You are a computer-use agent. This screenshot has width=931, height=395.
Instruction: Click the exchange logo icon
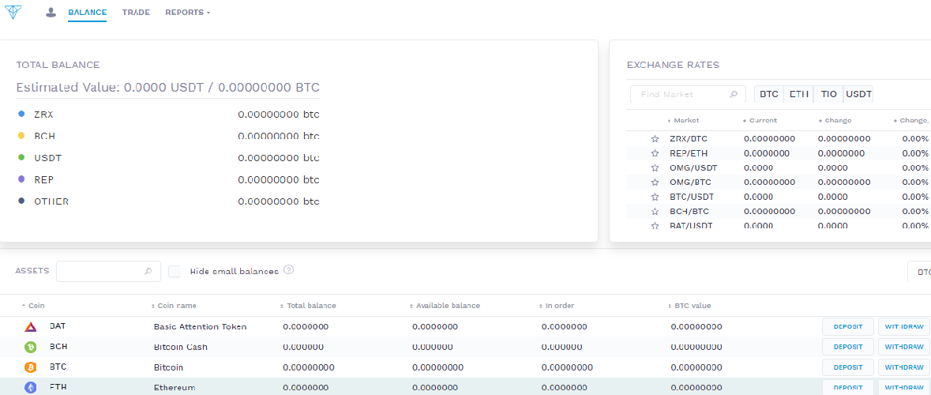13,12
